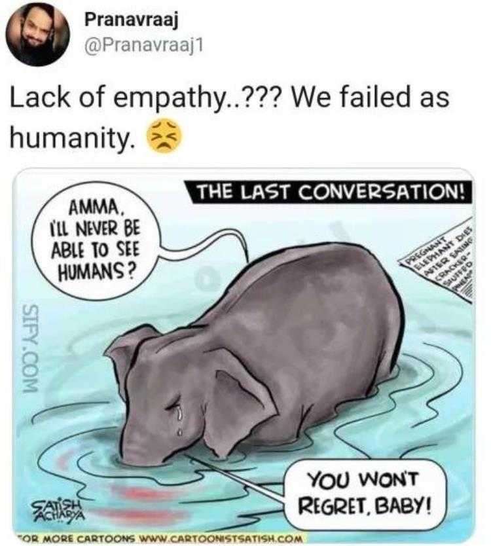
Task: Click the sad face emoji after 'humanity.'
Action: click(164, 135)
